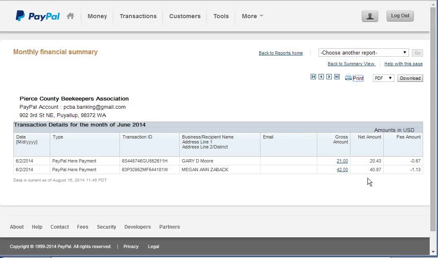
Task: Open the Developers footer link
Action: click(137, 227)
